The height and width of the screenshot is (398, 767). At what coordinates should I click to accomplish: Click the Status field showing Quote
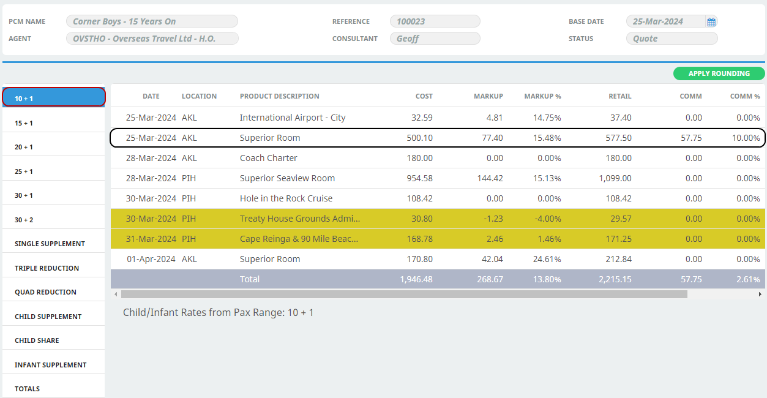tap(671, 39)
